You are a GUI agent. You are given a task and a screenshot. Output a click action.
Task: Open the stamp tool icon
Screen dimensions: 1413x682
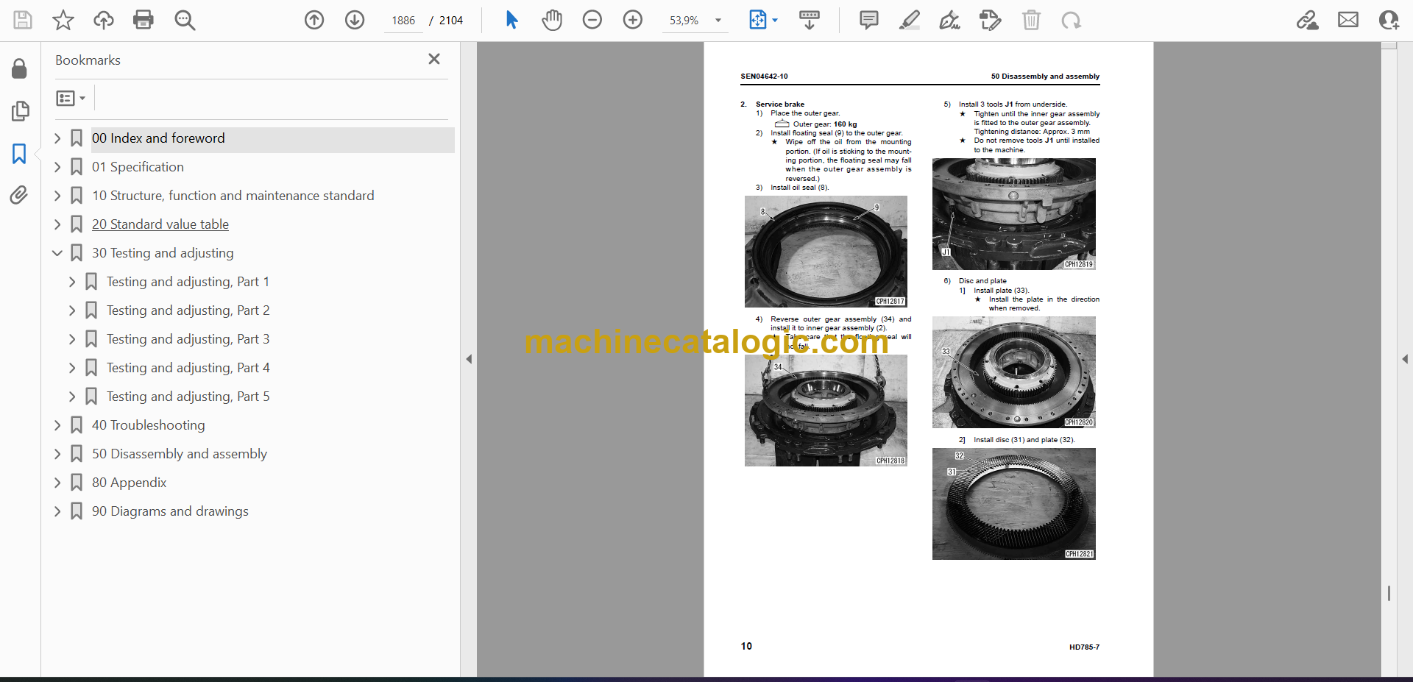click(991, 20)
